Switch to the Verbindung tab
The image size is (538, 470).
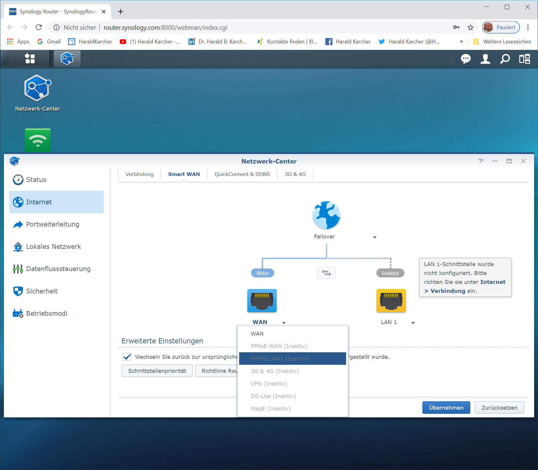[x=139, y=174]
